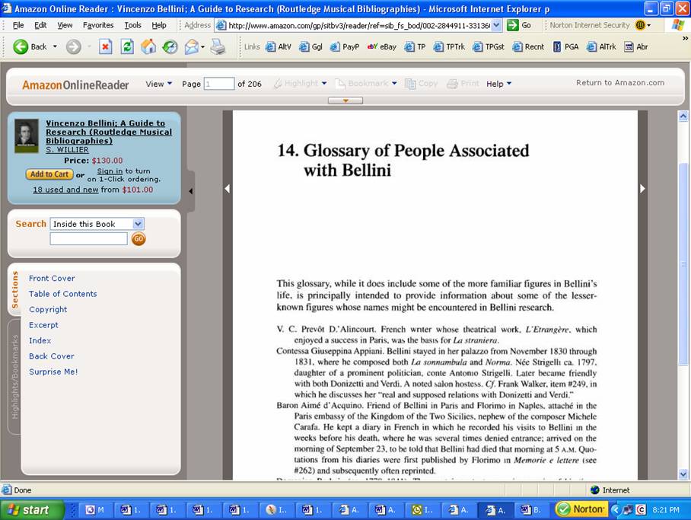Screen dimensions: 691x520
Task: Open the Table of Contents link
Action: [62, 294]
